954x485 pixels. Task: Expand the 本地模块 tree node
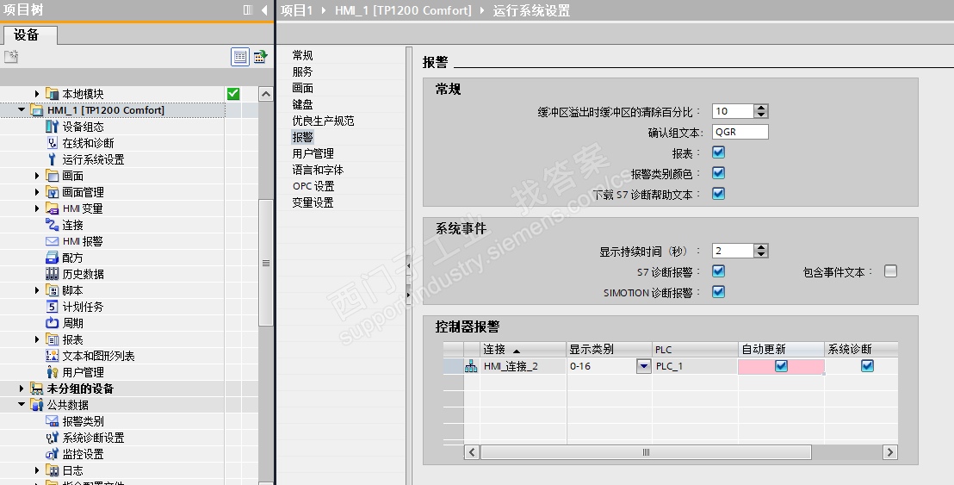click(x=37, y=94)
